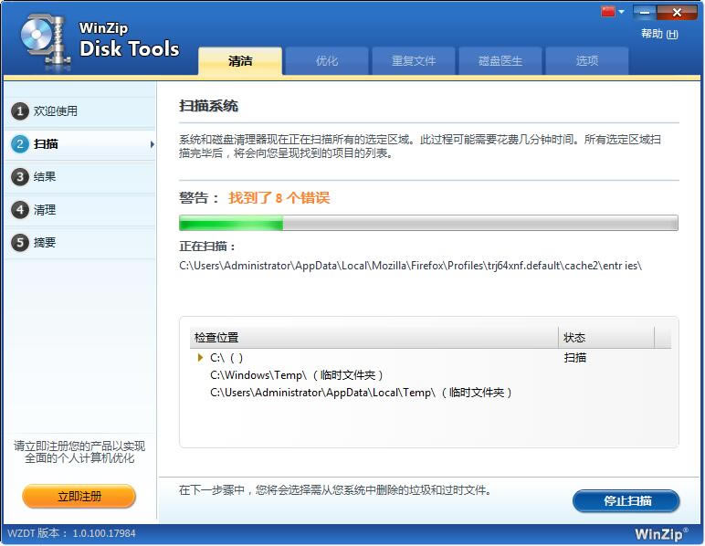Screen dimensions: 705x546
Task: Click the 找到了 8 个错误 warning text
Action: 279,198
